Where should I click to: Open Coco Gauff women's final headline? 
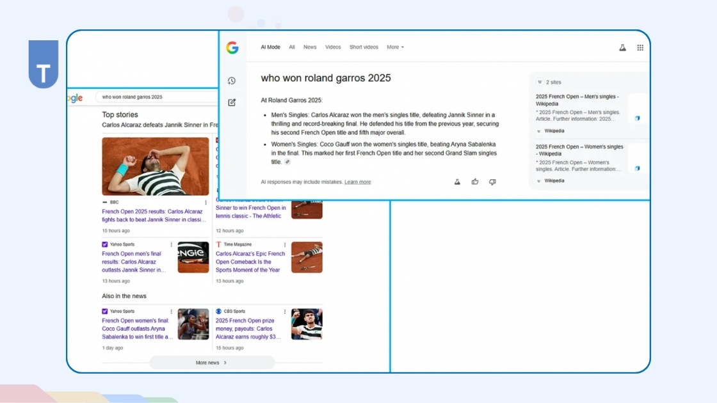137,329
